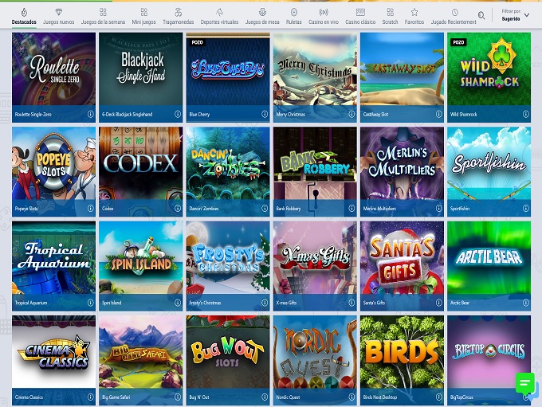
Task: Open Juegos de la semana tab
Action: tap(103, 17)
